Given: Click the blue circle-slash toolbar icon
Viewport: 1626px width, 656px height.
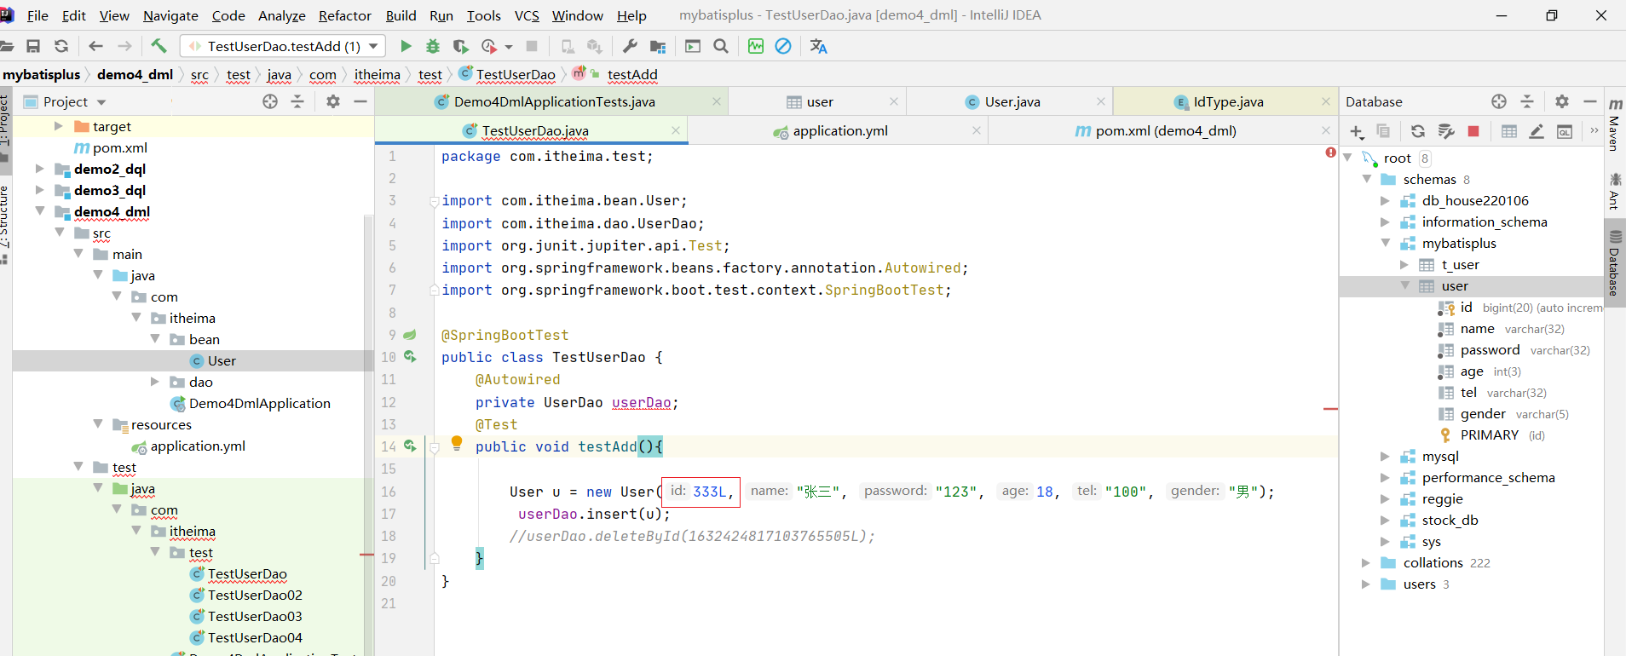Looking at the screenshot, I should (783, 46).
